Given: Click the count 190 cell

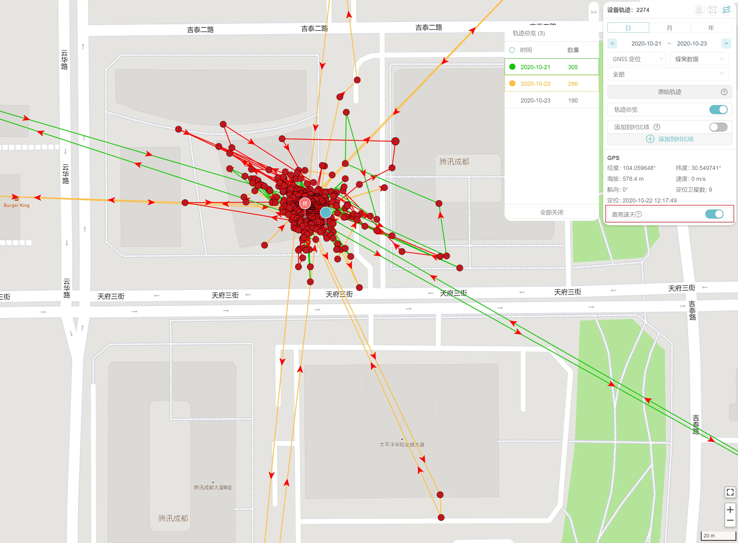Looking at the screenshot, I should (x=573, y=101).
